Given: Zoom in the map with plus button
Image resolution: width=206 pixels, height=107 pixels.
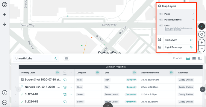Looking at the screenshot, I should [202, 43].
